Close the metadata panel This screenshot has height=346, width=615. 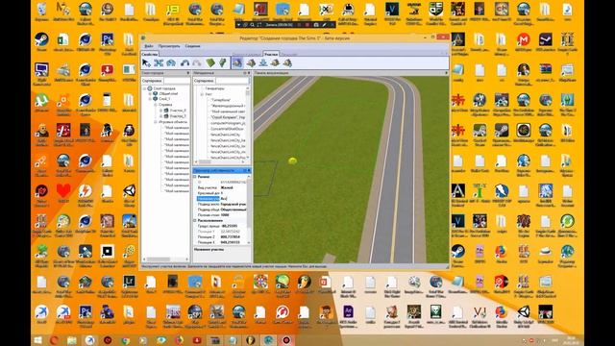(x=249, y=73)
